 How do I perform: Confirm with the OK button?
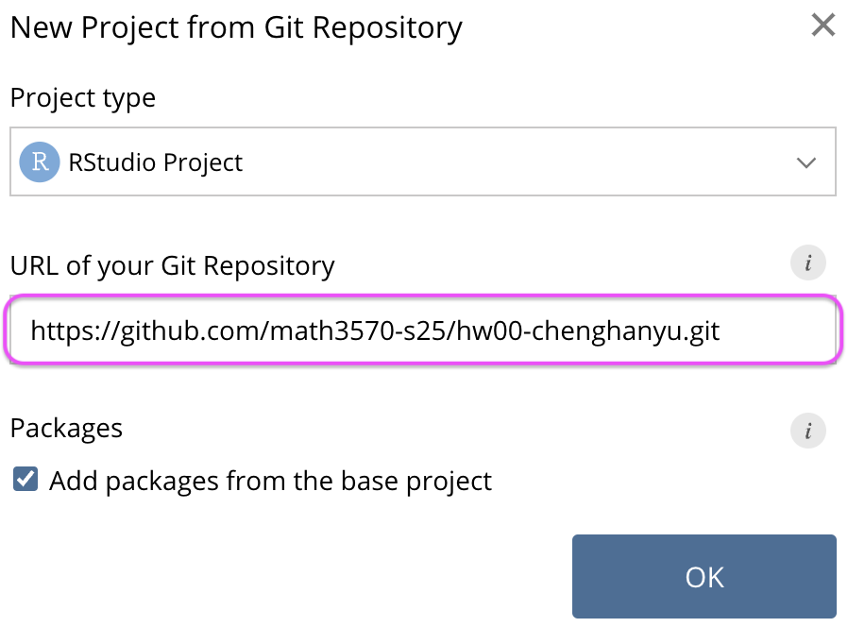pos(704,576)
